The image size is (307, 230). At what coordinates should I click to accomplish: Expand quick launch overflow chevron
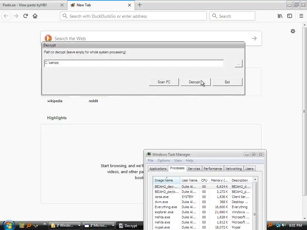44,224
